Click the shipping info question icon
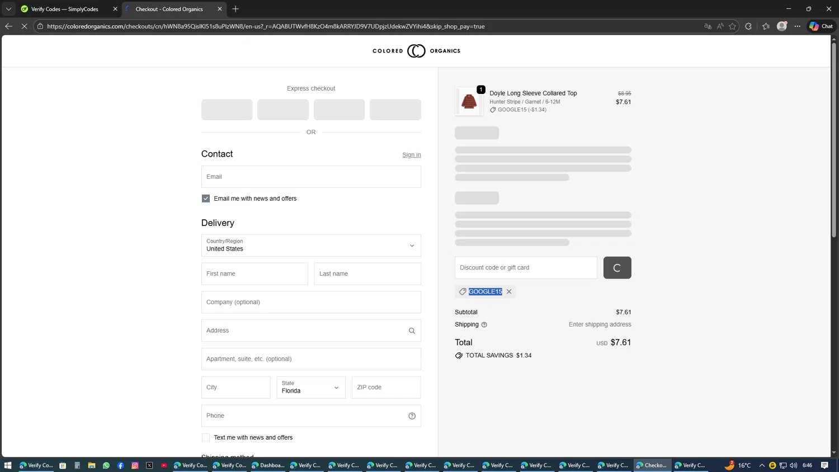839x472 pixels. (484, 325)
